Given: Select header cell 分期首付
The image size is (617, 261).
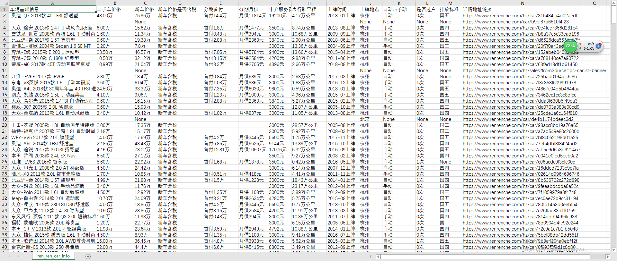Looking at the screenshot, I should click(x=220, y=9).
